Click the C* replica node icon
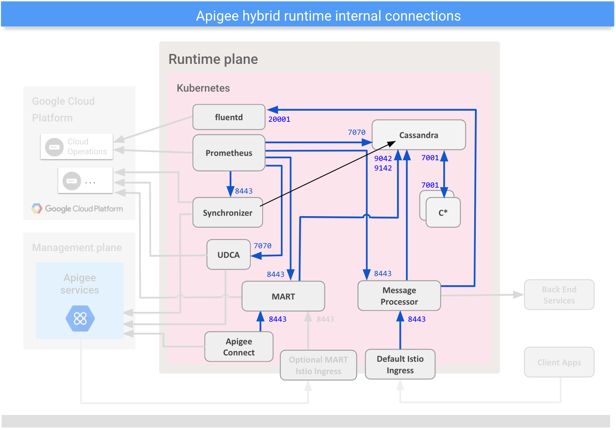The width and height of the screenshot is (616, 430). (x=443, y=212)
